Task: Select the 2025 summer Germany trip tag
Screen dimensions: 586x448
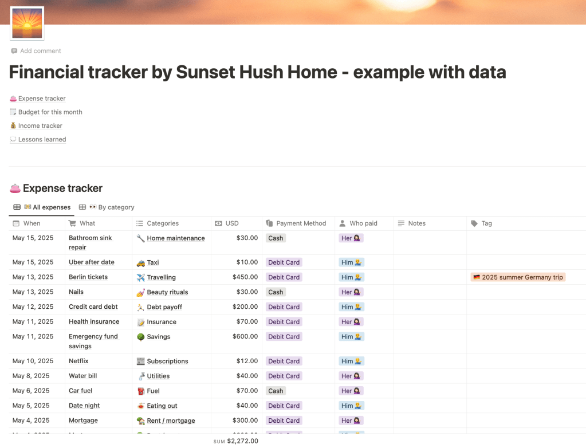Action: 518,277
